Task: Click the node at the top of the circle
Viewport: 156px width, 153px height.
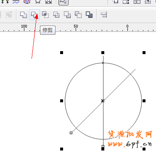Action: 103,63
